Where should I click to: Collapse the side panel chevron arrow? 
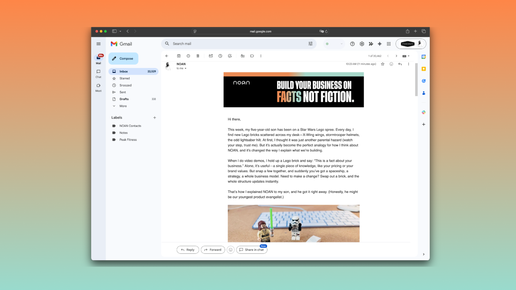pyautogui.click(x=424, y=254)
